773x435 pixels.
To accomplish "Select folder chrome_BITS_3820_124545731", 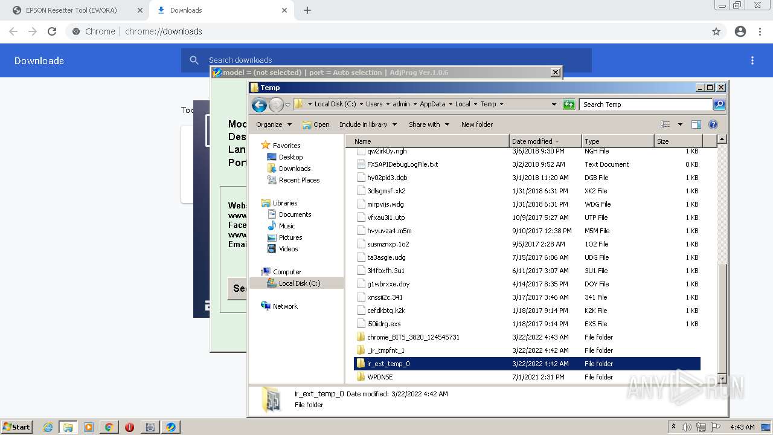I will [413, 337].
